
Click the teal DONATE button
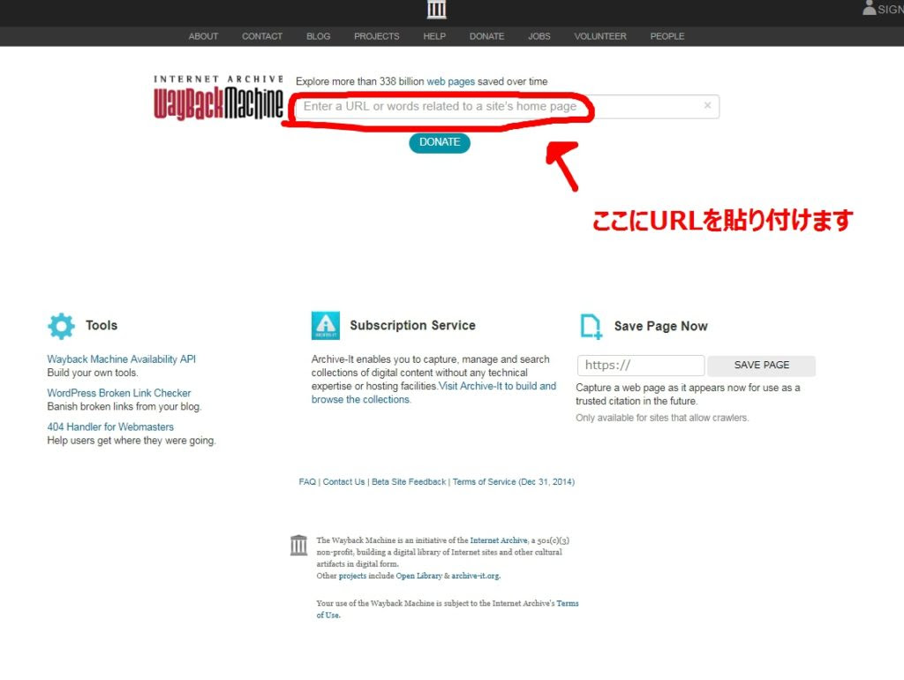coord(440,142)
